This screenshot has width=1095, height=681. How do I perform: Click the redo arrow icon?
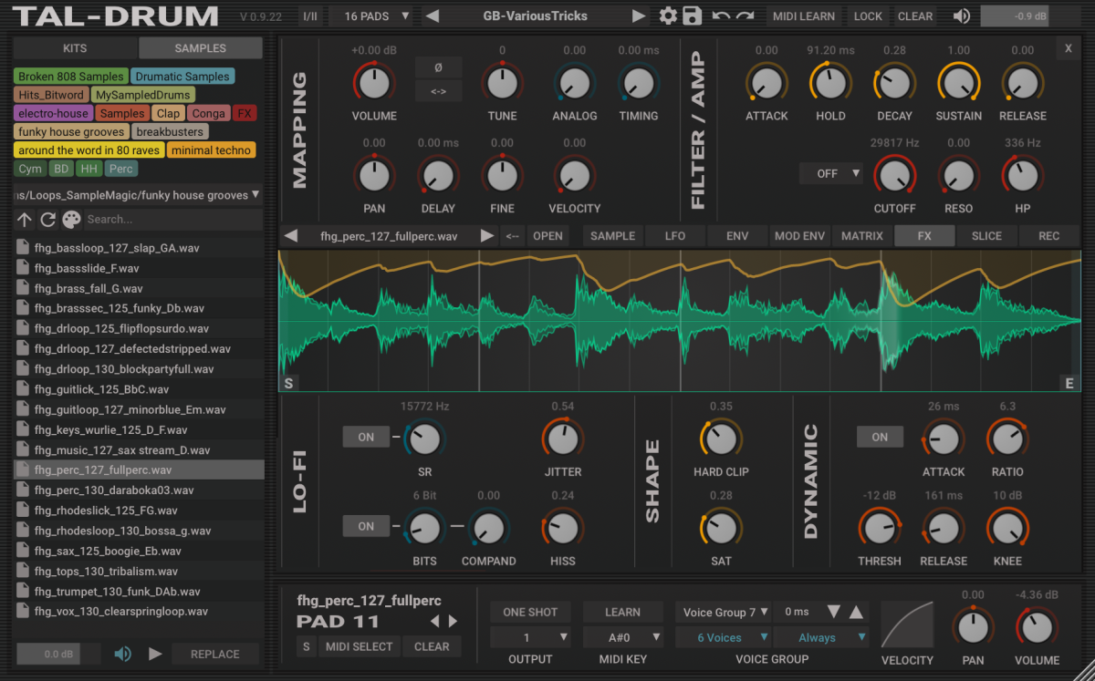(746, 15)
